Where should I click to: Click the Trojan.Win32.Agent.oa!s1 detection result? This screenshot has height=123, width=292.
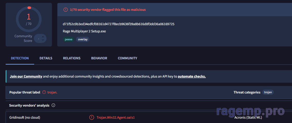(116, 118)
